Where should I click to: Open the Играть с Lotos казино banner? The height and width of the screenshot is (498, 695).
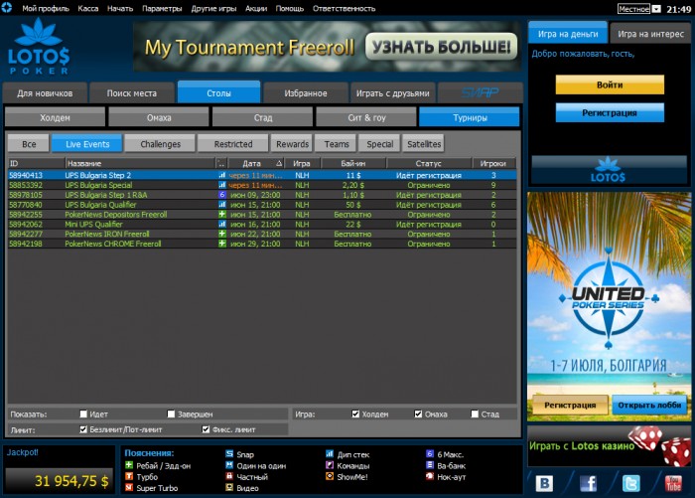(609, 446)
